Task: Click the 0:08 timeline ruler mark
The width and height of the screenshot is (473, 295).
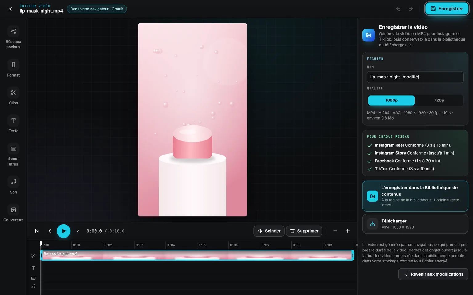Action: 297,245
